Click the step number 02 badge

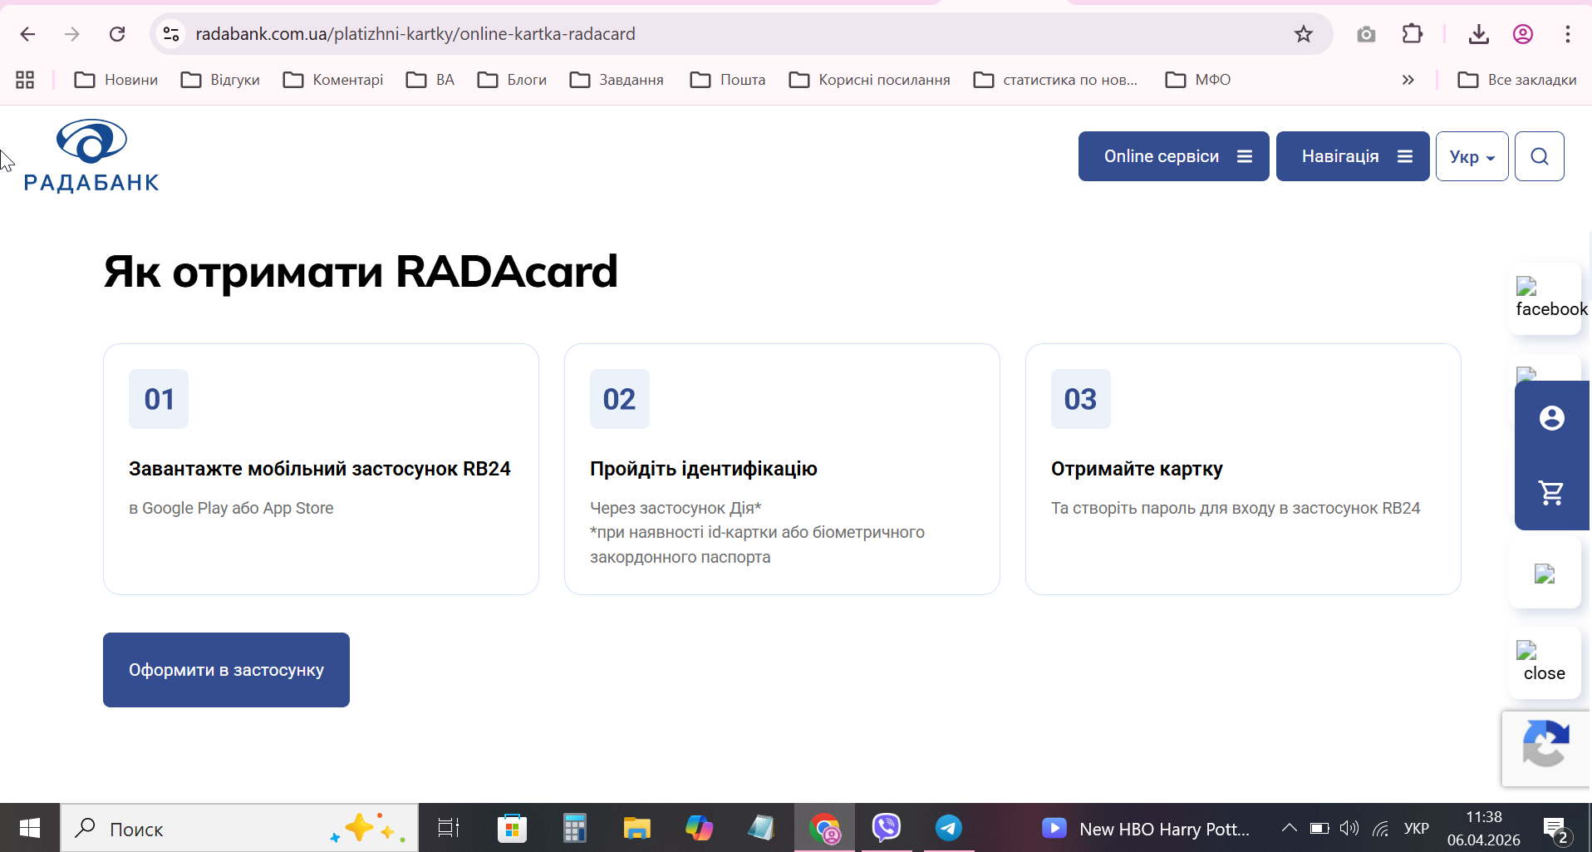pyautogui.click(x=620, y=399)
